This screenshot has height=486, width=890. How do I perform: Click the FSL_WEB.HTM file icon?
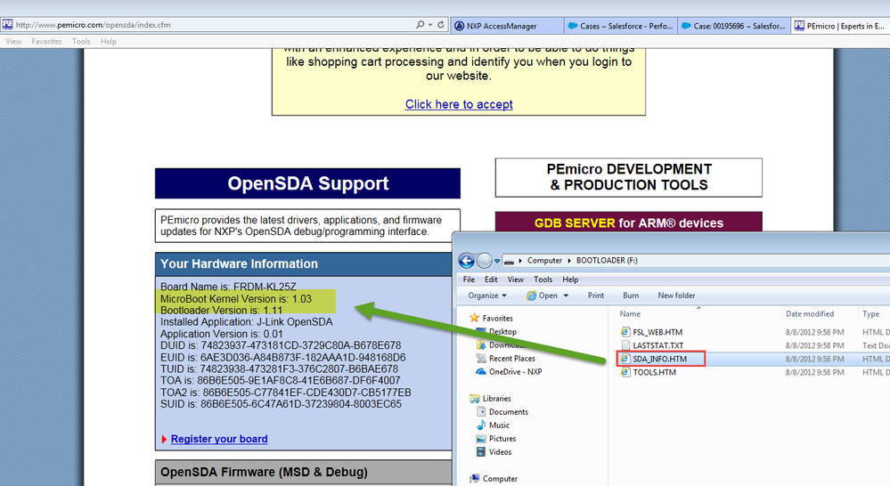625,332
